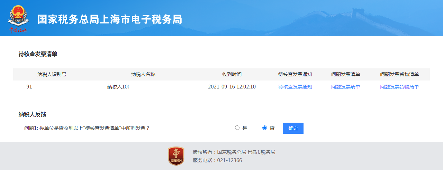This screenshot has height=170, width=443.
Task: Open the blue 待核查发票通知 link in row
Action: pyautogui.click(x=295, y=87)
